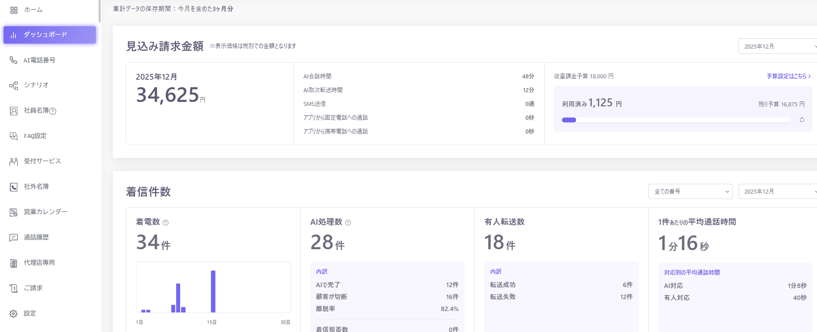
Task: Click the AI電話番号 phone icon
Action: pos(14,60)
